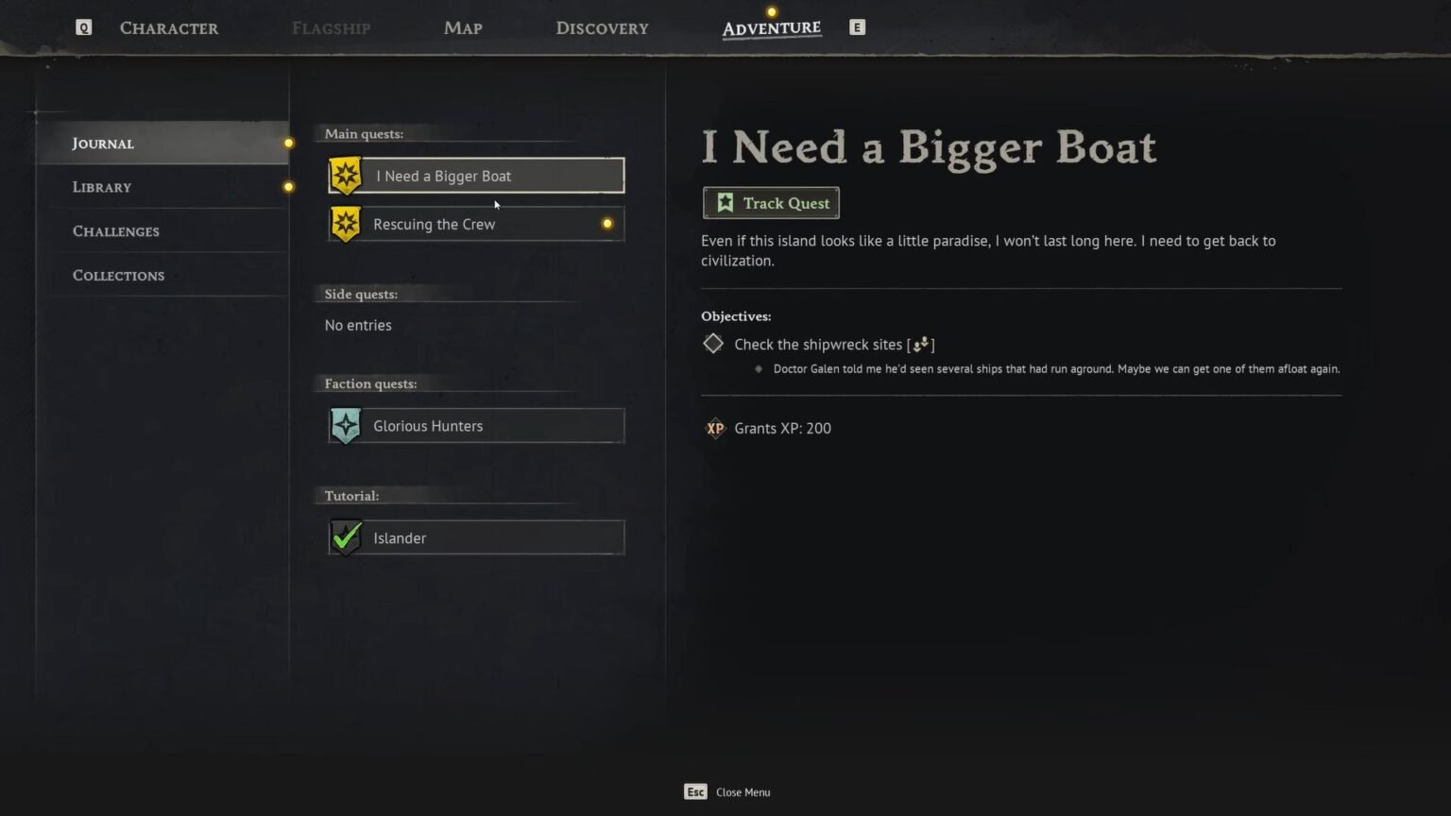Click the XP icon next to Grants XP

715,429
